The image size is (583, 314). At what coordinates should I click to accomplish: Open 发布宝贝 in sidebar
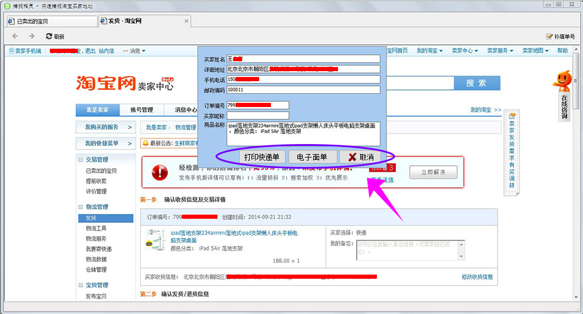pos(96,296)
